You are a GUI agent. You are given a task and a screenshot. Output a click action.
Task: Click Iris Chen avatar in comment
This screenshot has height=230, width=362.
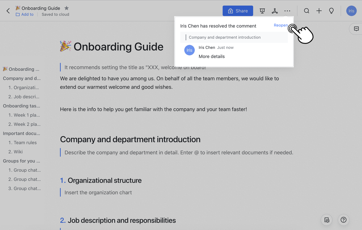189,50
